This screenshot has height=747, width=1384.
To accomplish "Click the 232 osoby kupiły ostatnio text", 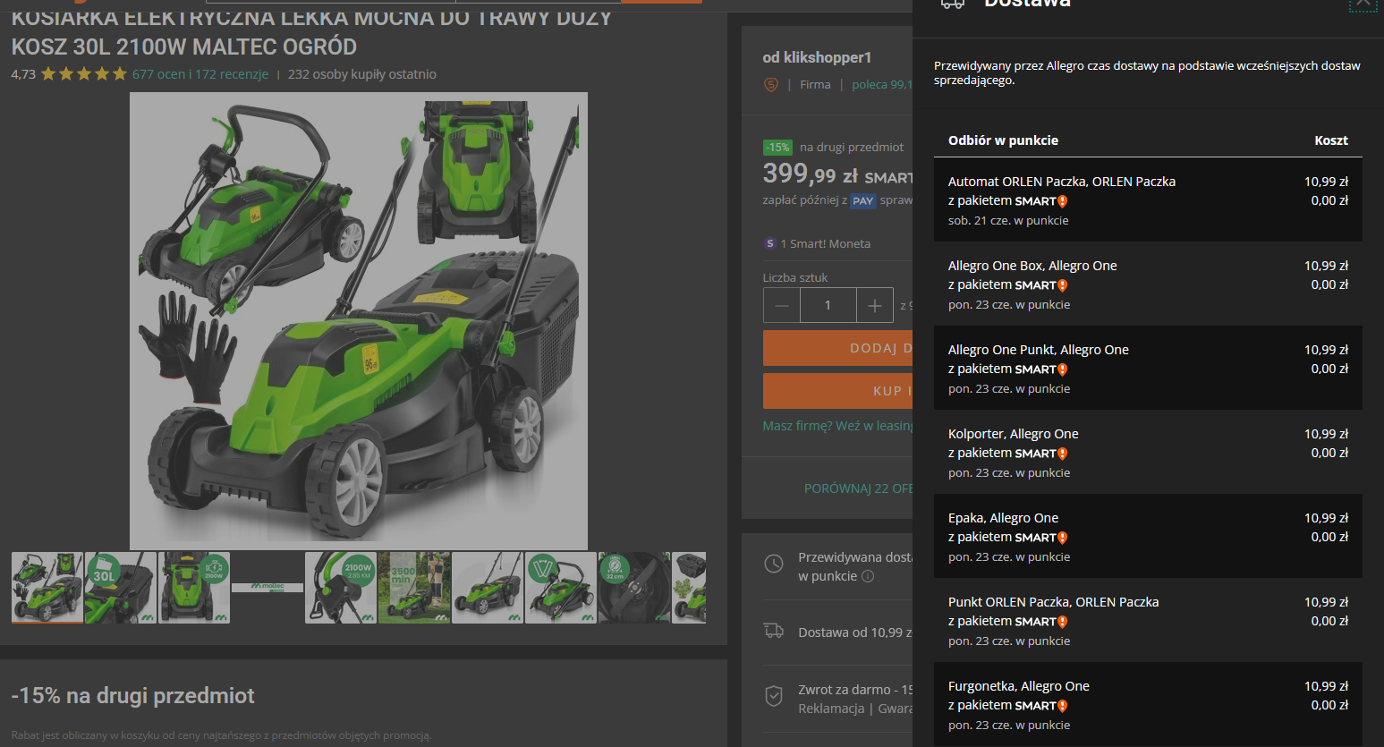I will 362,74.
